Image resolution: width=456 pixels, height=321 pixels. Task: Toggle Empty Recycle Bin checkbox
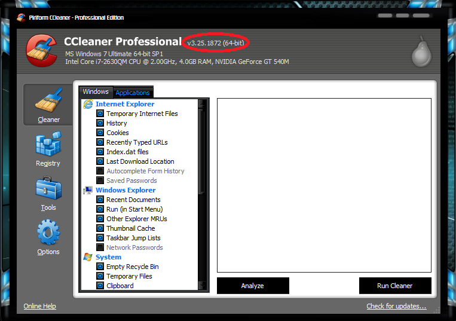100,267
